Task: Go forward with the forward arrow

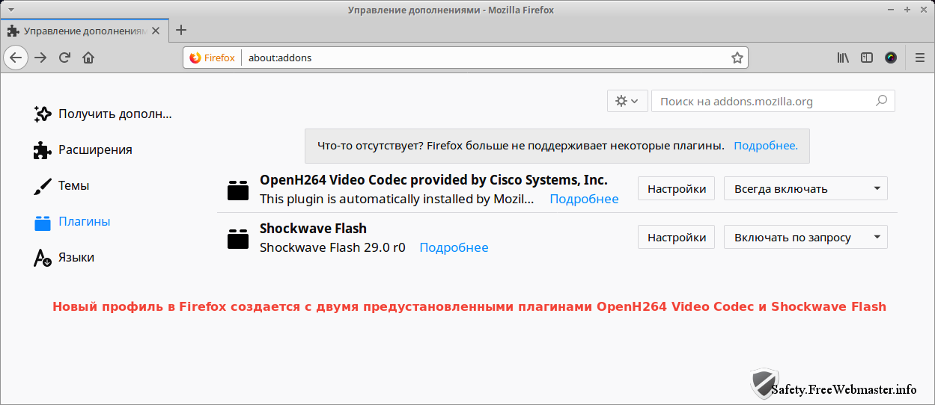Action: 40,58
